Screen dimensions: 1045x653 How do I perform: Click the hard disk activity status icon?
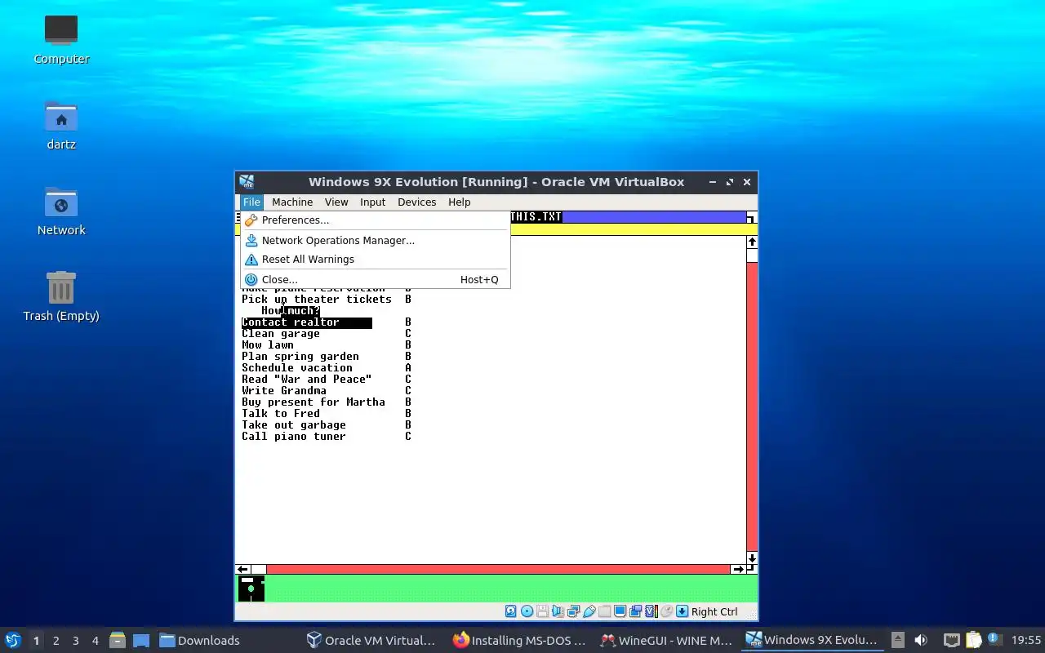511,611
